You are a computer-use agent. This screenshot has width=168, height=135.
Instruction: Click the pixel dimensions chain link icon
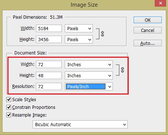click(x=103, y=34)
